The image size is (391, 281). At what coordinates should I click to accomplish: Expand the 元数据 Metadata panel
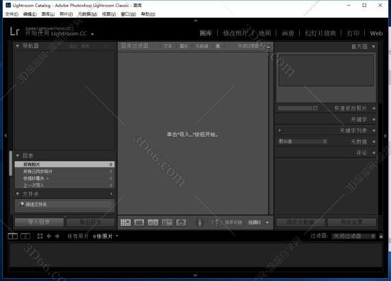pyautogui.click(x=373, y=142)
